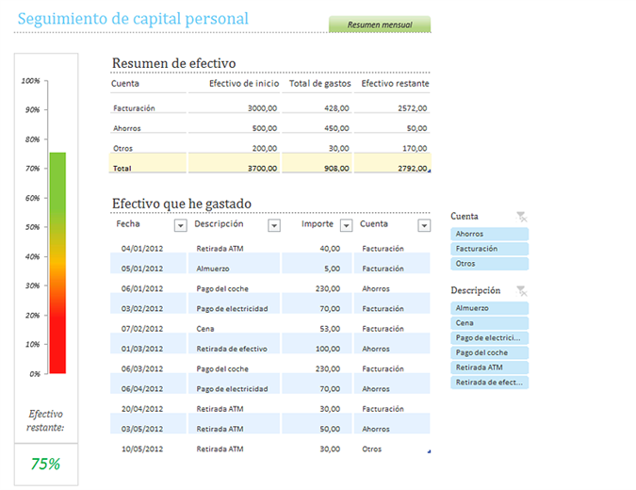
Task: Select the date 06/03/2012
Action: (x=142, y=368)
